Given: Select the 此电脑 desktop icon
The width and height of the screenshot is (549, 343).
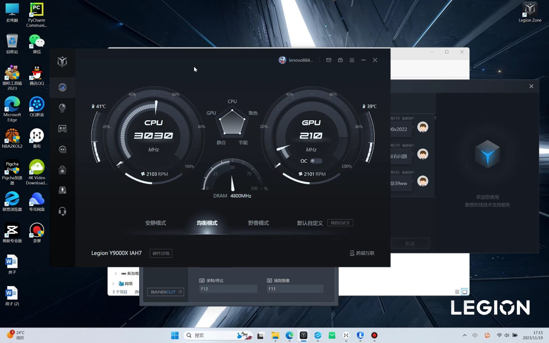Looking at the screenshot, I should point(12,13).
